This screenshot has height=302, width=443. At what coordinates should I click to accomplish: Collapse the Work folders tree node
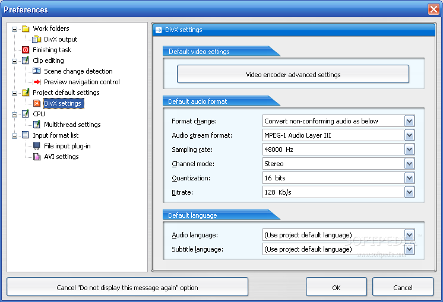coord(14,29)
